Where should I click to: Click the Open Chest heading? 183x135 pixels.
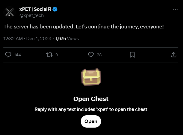click(x=91, y=99)
